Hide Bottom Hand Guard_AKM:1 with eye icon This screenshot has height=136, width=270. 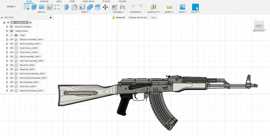(x=12, y=91)
